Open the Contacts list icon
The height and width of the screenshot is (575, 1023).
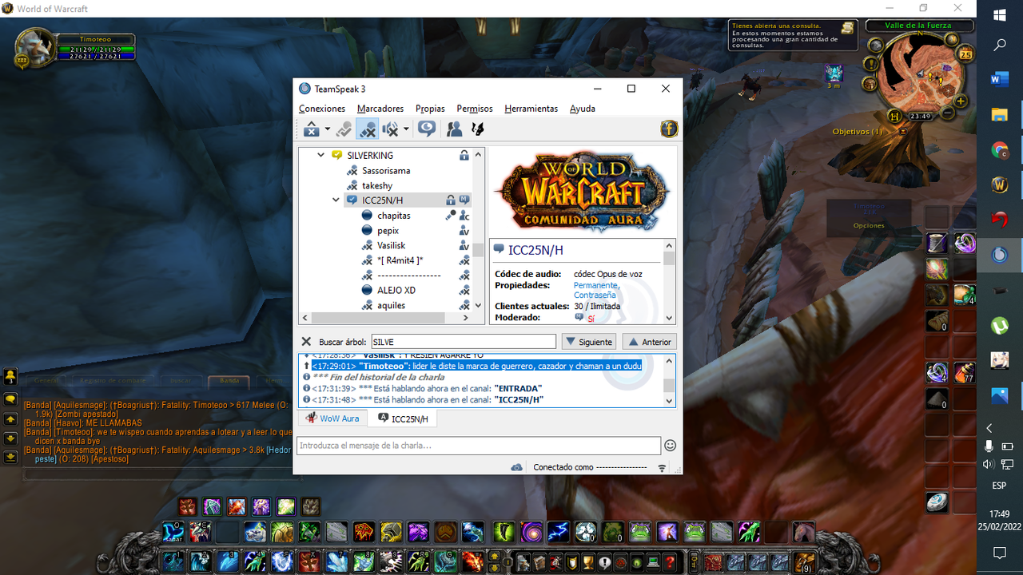[x=453, y=129]
